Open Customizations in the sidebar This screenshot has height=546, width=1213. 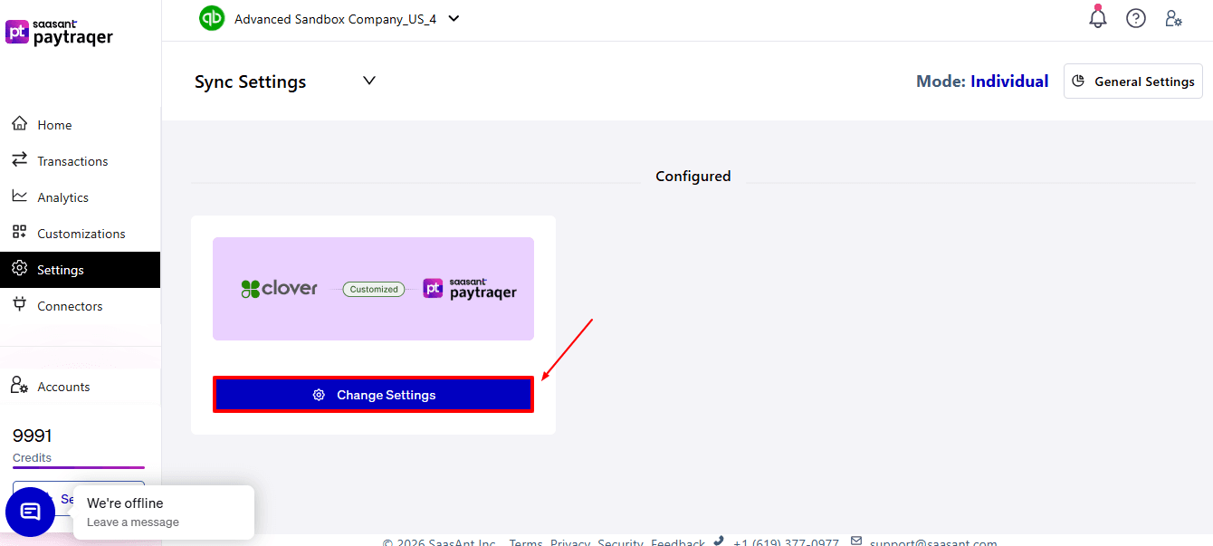click(80, 234)
